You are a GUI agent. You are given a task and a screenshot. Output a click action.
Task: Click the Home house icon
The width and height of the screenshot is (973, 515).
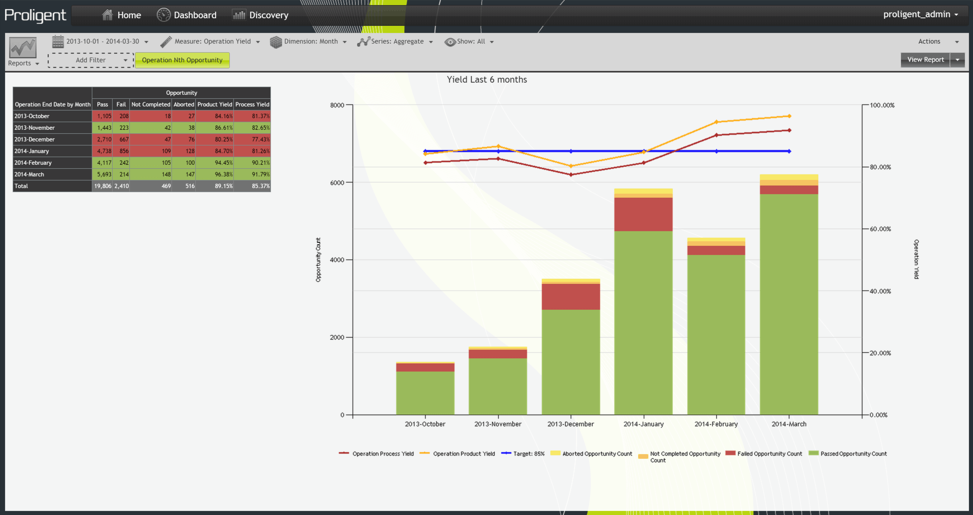point(107,15)
